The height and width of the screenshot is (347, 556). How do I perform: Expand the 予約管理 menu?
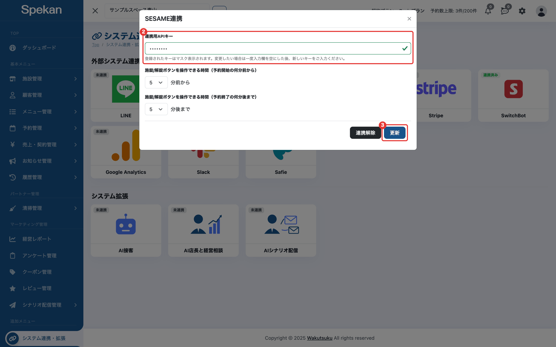[x=42, y=128]
